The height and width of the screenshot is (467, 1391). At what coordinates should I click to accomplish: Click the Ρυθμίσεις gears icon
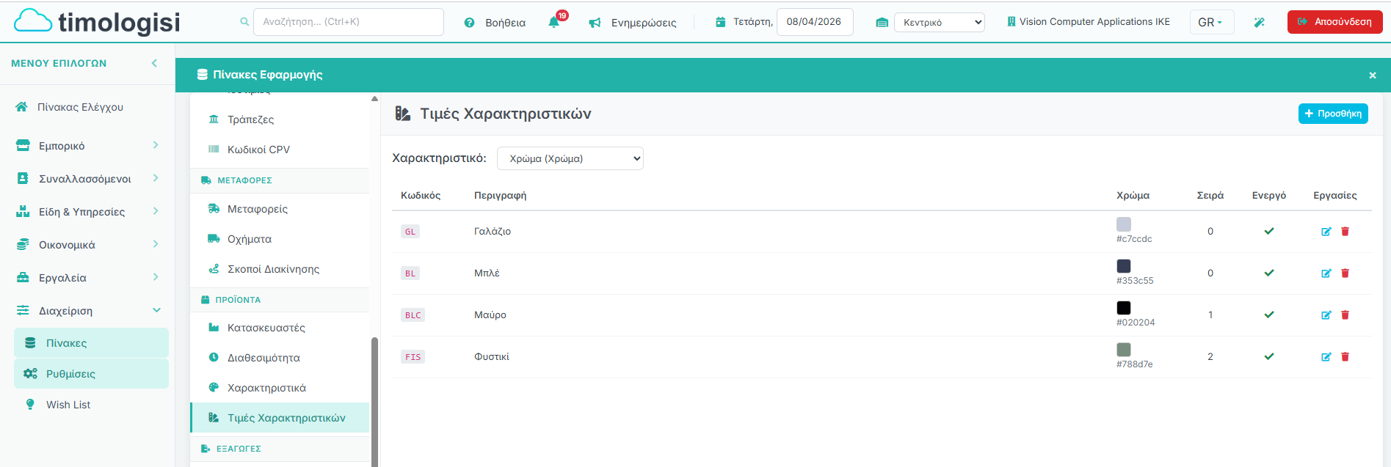[30, 373]
